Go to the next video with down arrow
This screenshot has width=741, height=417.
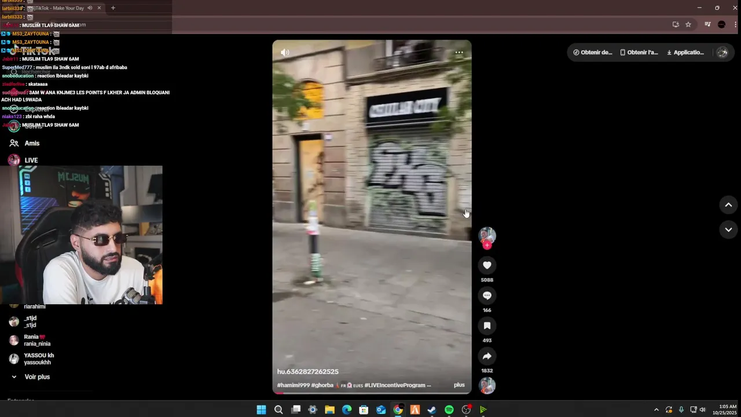(x=728, y=229)
